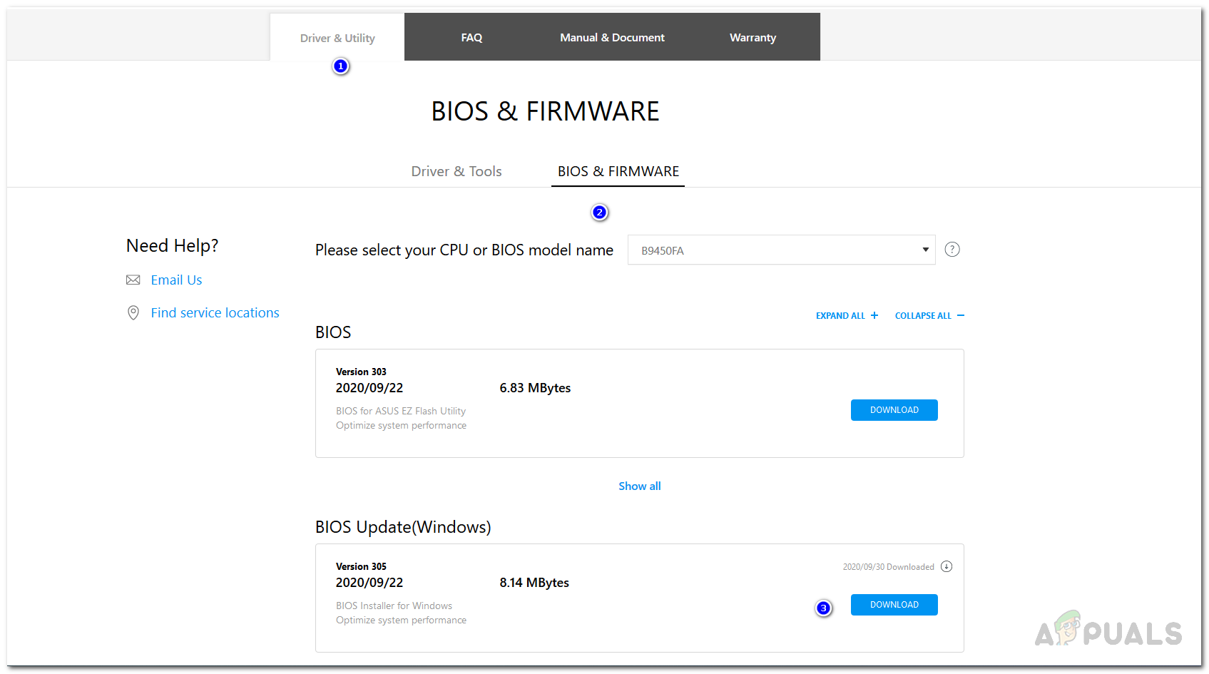Collapse all driver sections
The width and height of the screenshot is (1209, 674).
929,316
